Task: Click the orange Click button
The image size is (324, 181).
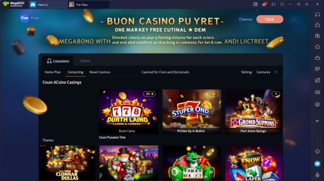Action: click(270, 19)
